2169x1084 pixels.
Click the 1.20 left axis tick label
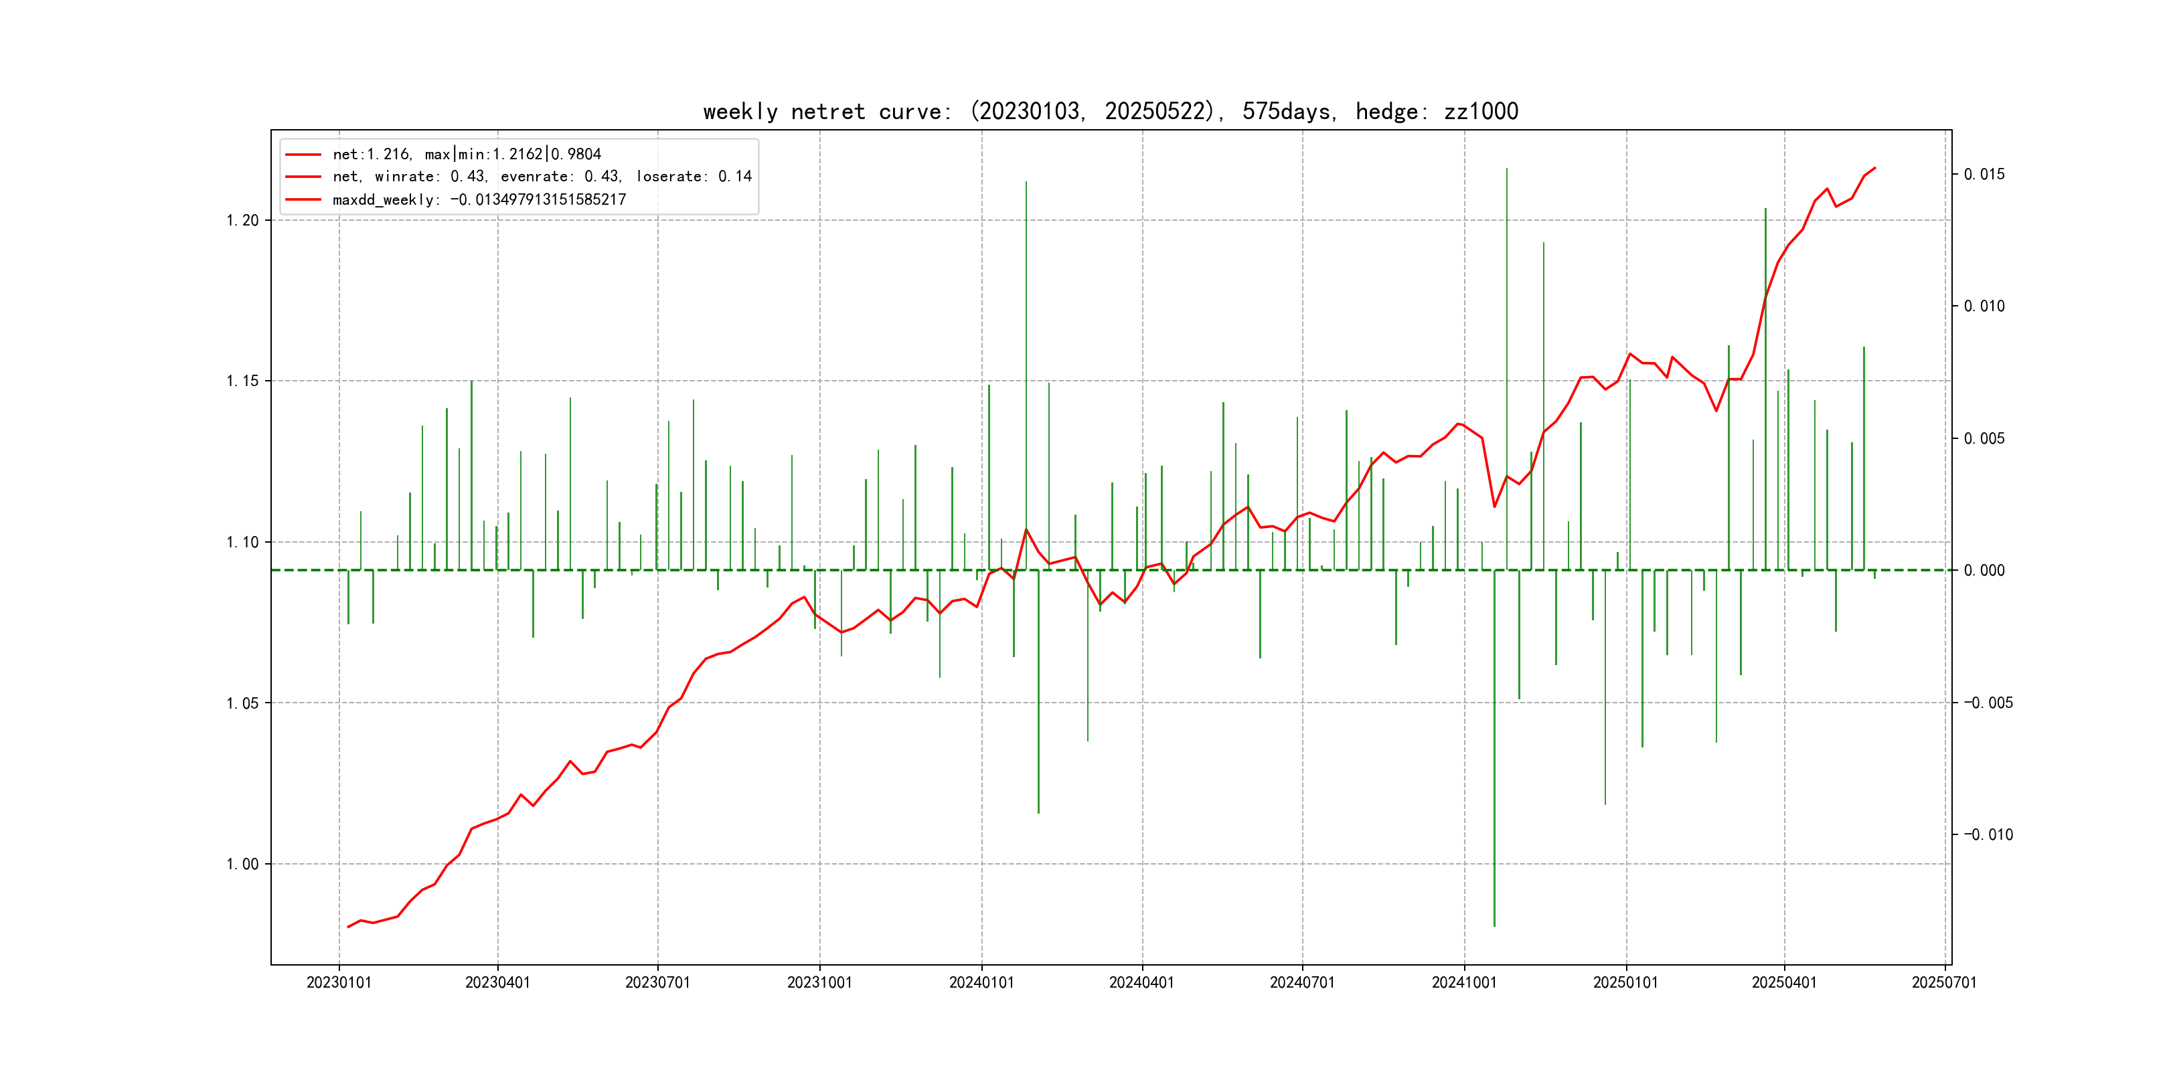click(x=242, y=221)
